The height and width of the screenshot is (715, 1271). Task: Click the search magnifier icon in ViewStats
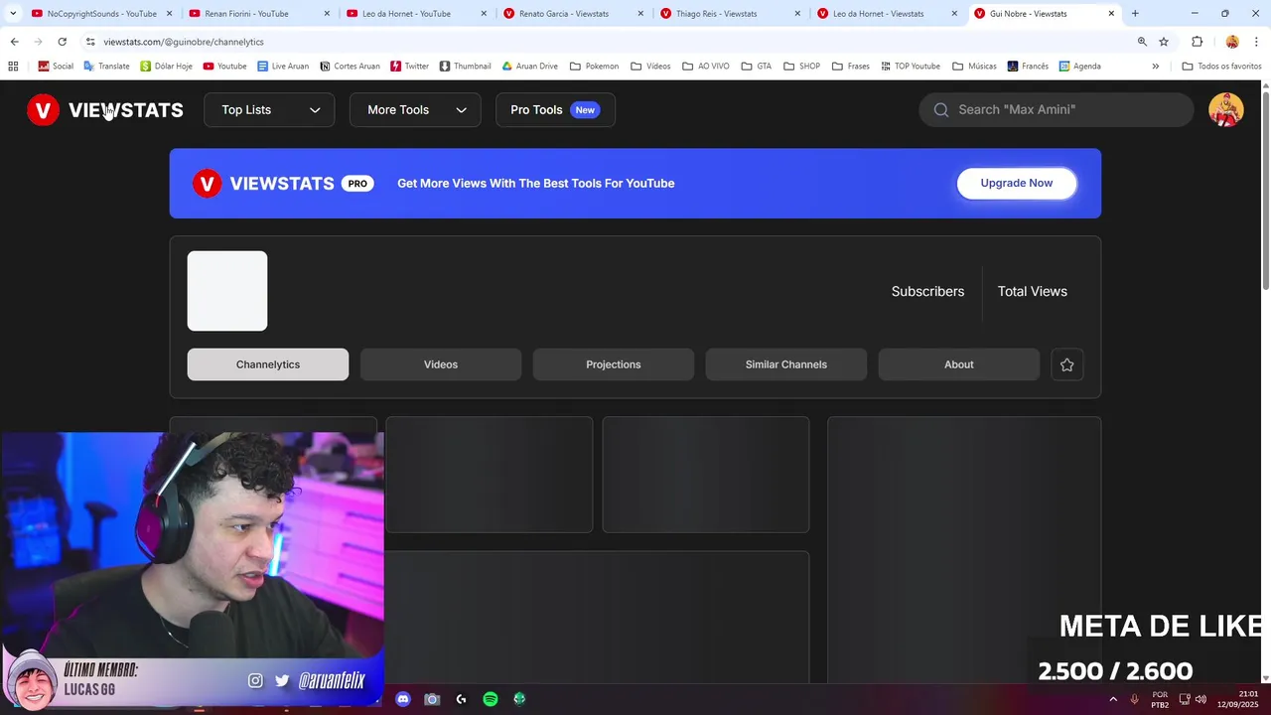point(941,110)
